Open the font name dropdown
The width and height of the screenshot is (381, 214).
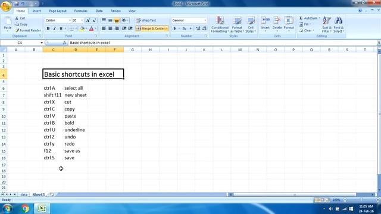coord(70,20)
